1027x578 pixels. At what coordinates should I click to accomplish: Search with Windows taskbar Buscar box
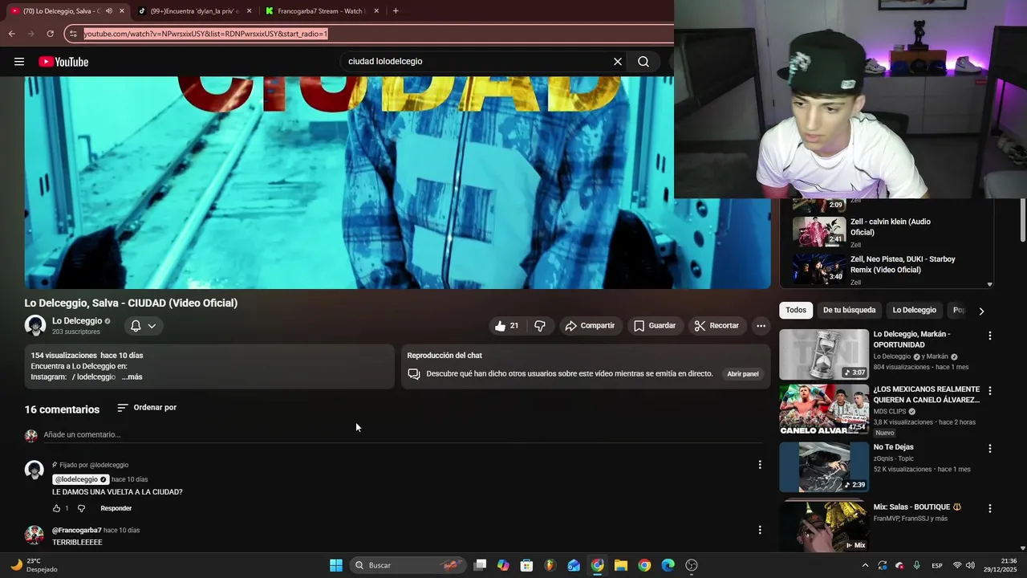409,565
